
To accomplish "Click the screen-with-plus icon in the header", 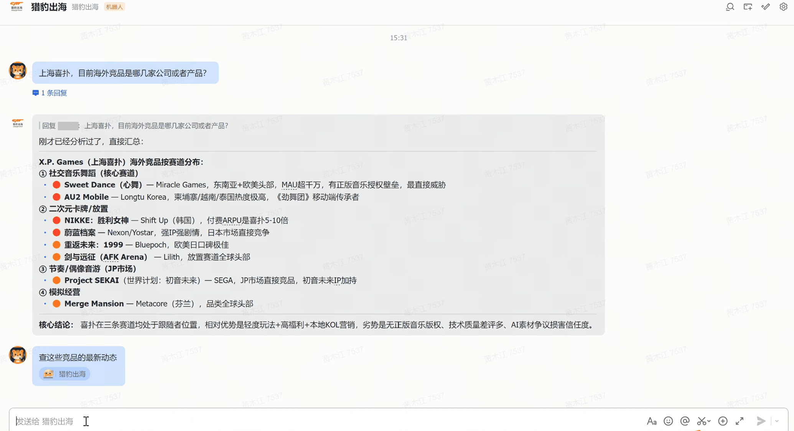I will [748, 7].
